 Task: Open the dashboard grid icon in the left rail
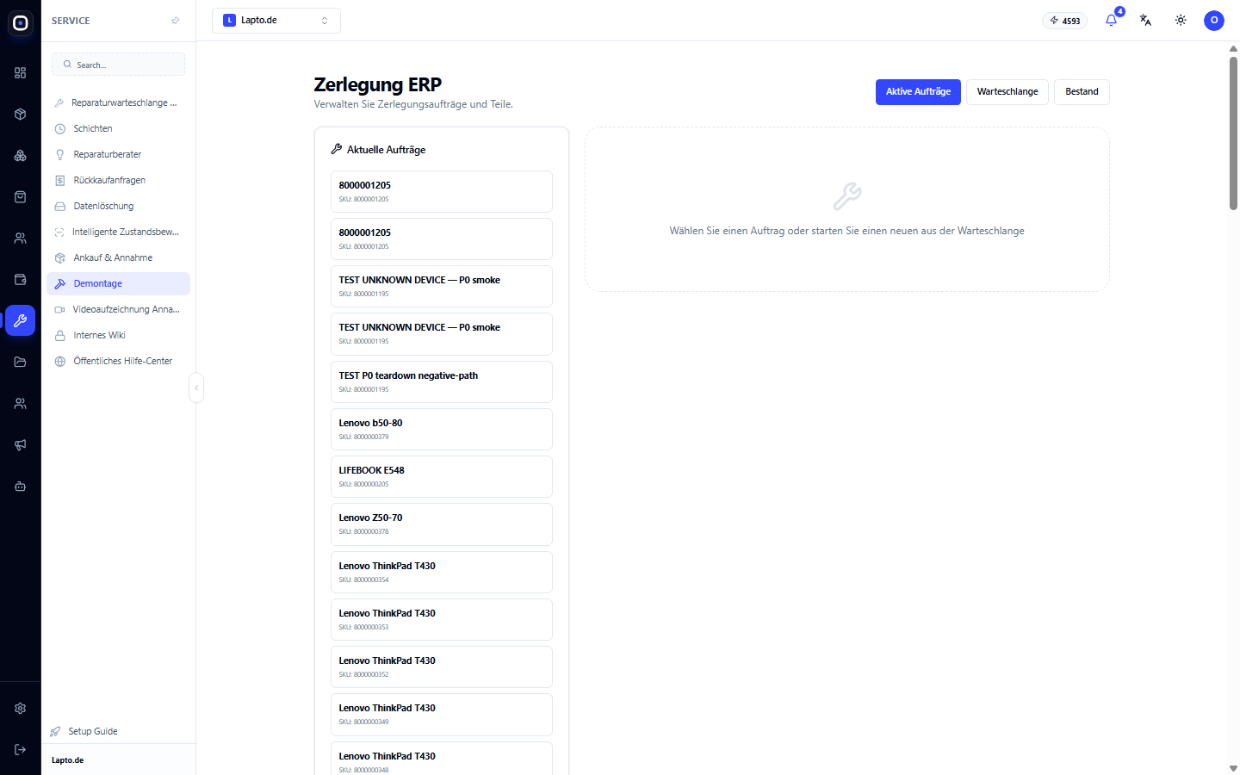pos(21,73)
